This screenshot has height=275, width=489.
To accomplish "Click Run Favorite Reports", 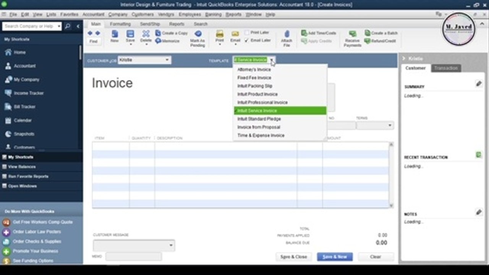I will coord(28,176).
